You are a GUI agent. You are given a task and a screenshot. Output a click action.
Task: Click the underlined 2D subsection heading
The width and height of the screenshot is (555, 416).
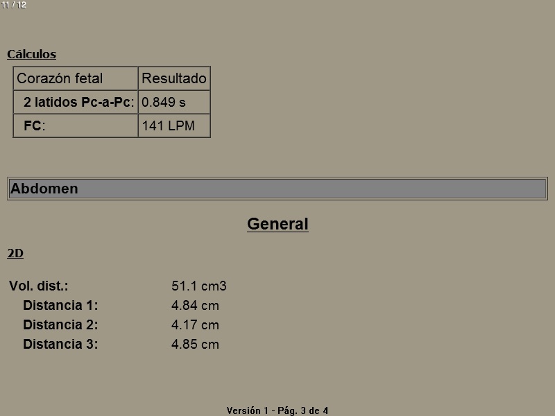(x=15, y=254)
